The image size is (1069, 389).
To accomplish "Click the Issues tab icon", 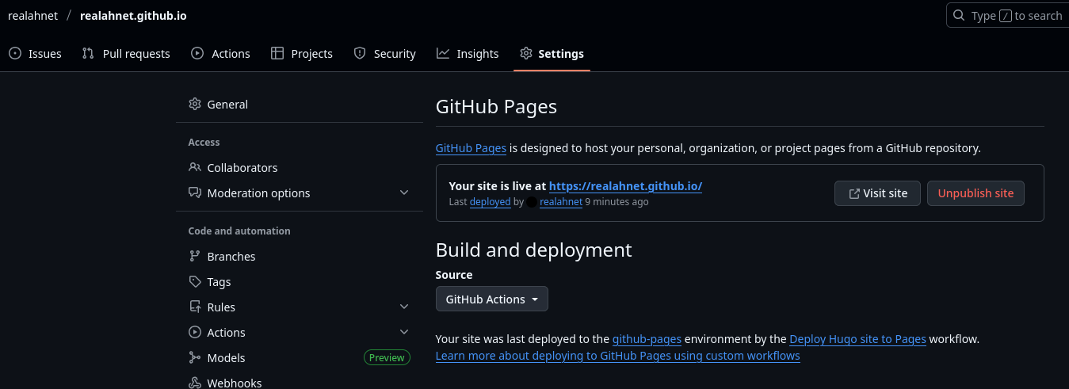I will point(15,54).
